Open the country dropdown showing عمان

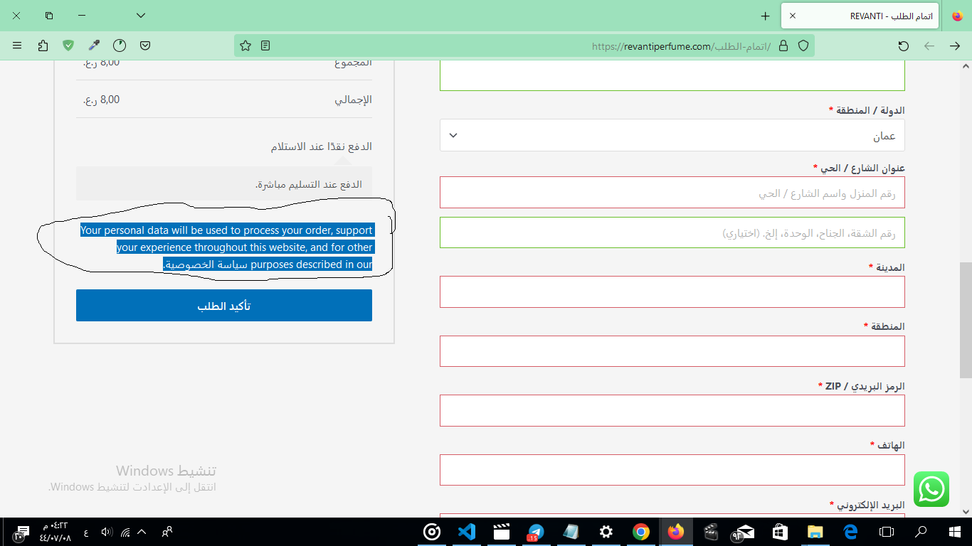click(672, 135)
